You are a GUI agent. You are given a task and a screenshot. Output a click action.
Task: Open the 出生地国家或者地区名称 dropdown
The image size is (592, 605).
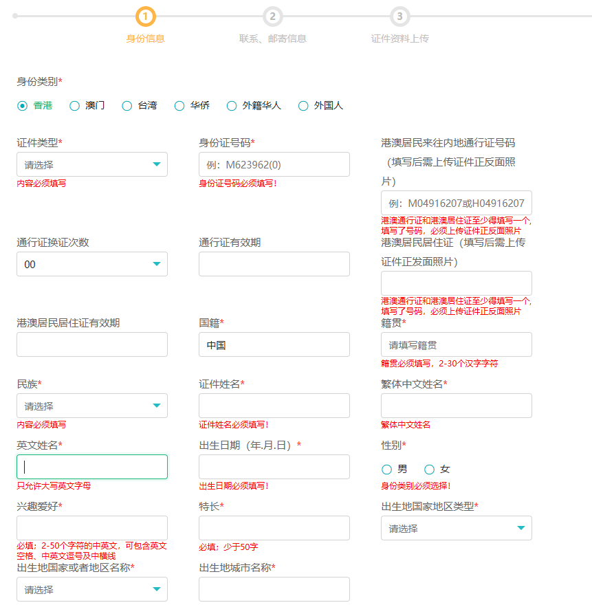pos(91,589)
